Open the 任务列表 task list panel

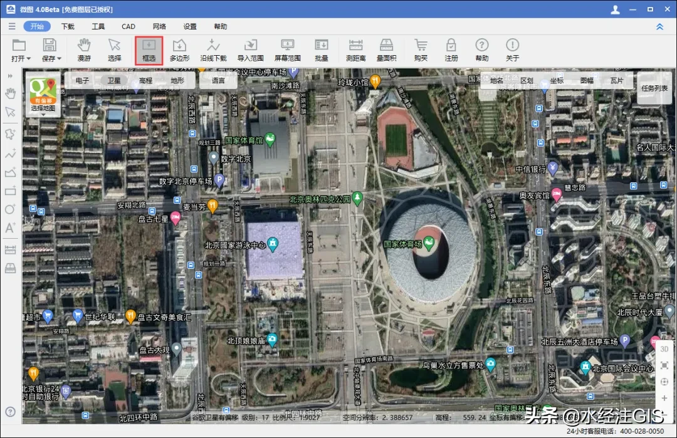[654, 88]
